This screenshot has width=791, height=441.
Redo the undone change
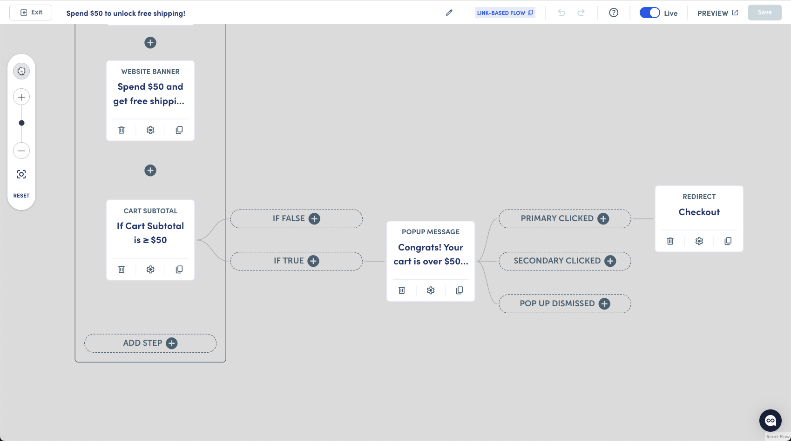[581, 13]
